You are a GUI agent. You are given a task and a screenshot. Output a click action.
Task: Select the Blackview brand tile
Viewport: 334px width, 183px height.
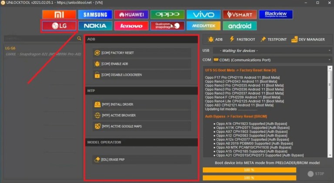click(276, 14)
